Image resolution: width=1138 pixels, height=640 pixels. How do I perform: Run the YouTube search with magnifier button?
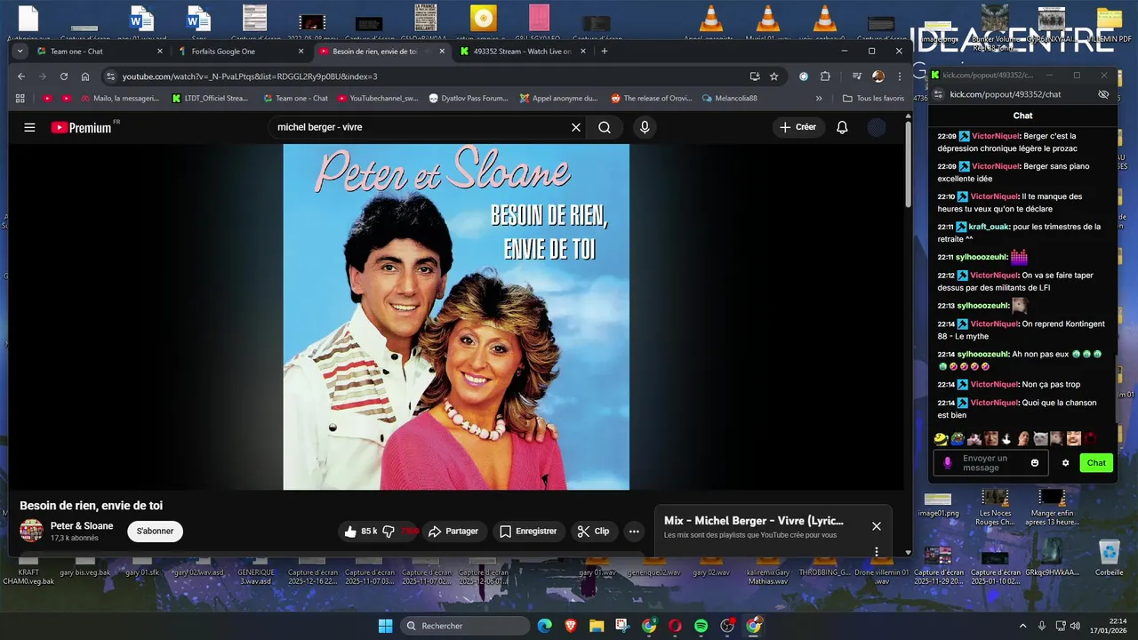(x=605, y=127)
